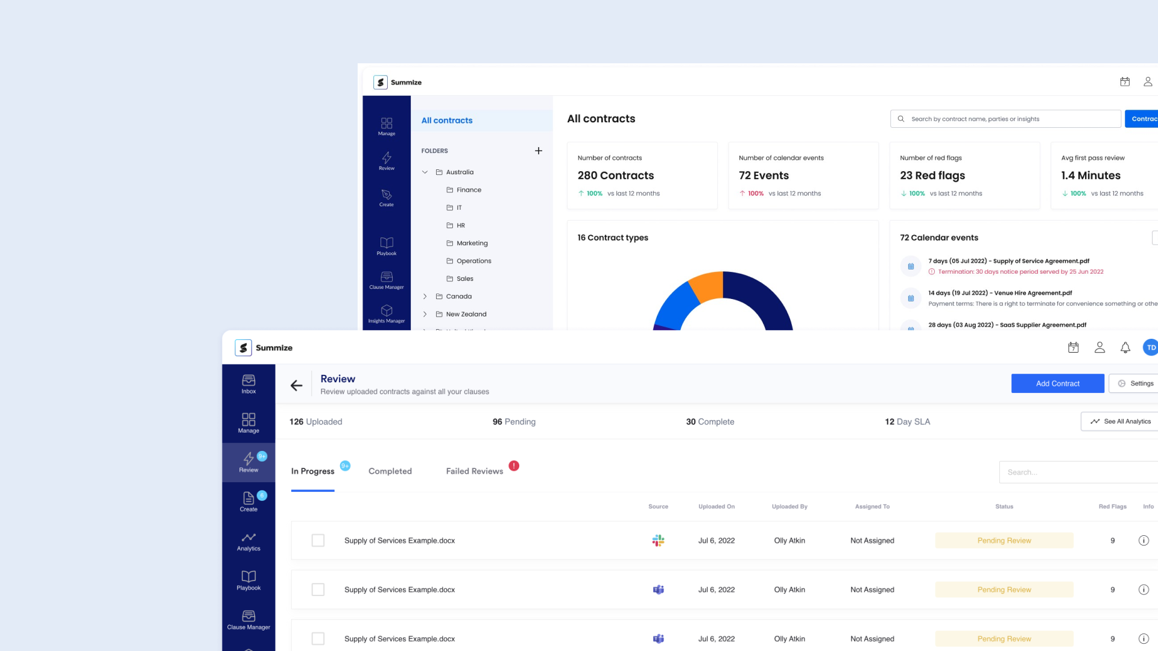This screenshot has width=1158, height=651.
Task: Tick checkbox for third Supply of Services row
Action: [x=318, y=638]
